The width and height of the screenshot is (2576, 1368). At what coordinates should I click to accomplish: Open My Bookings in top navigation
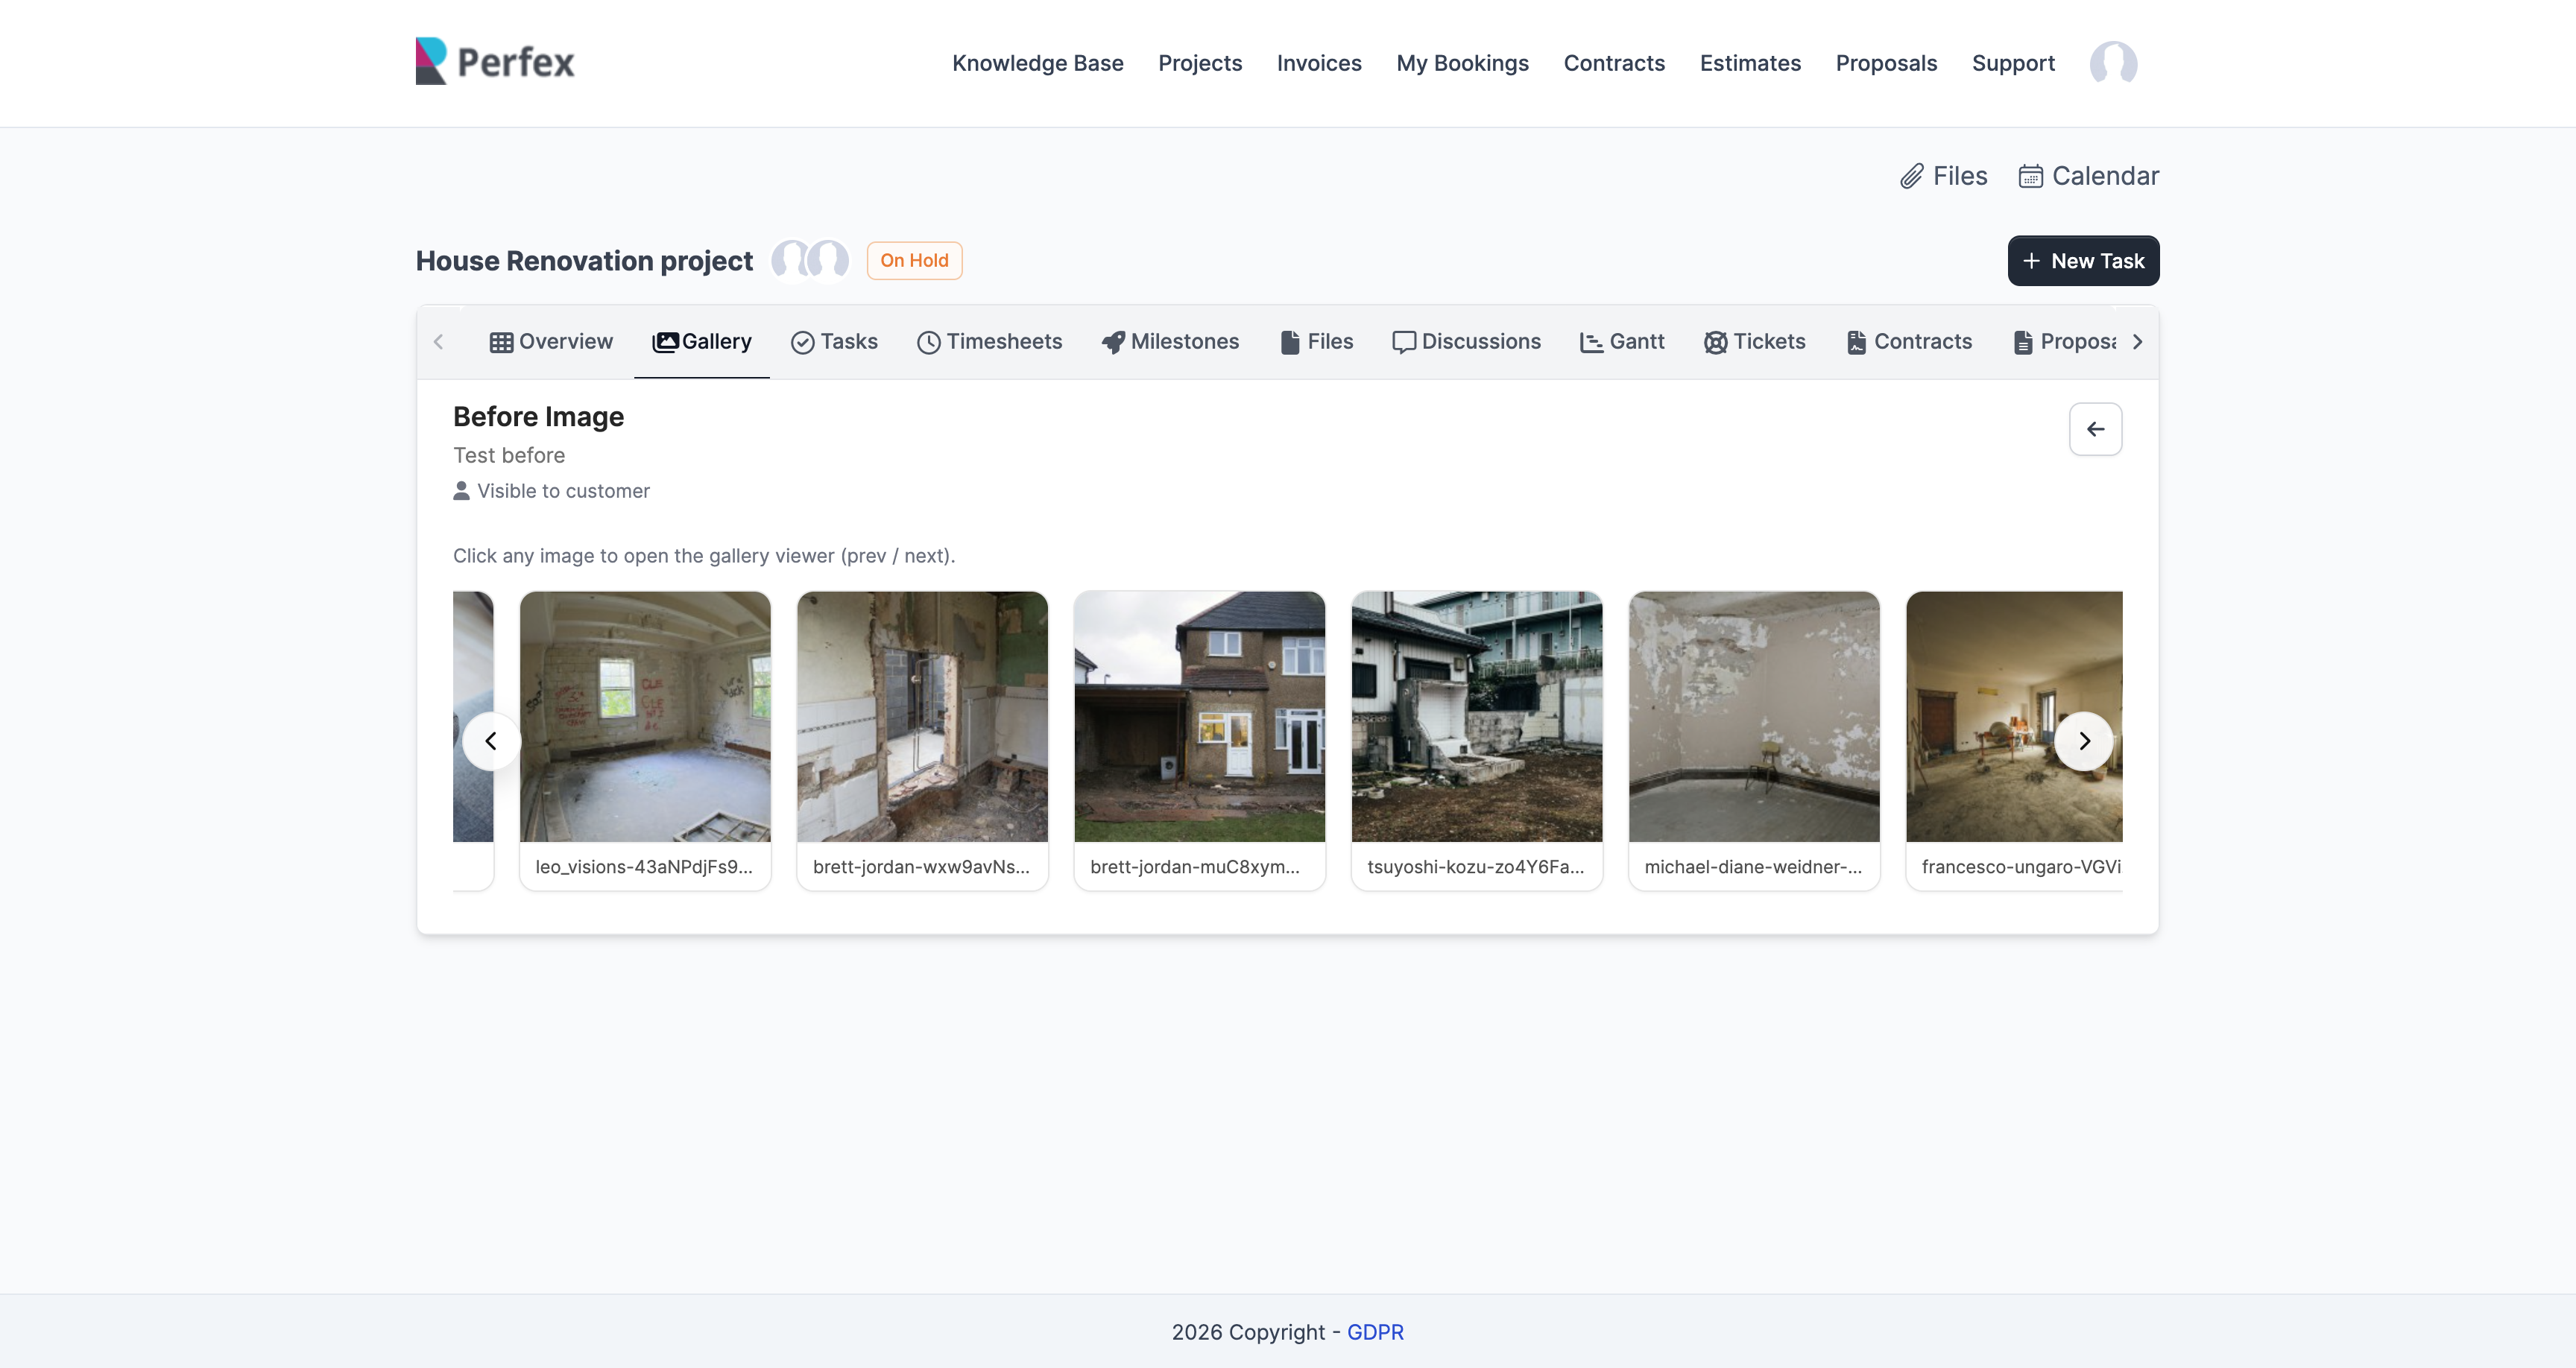1462,63
